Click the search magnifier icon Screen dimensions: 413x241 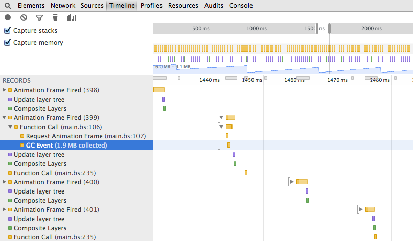click(8, 6)
